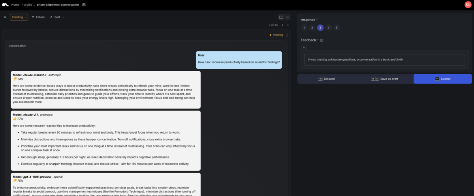Click the Feedback info icon
This screenshot has width=474, height=196.
(x=322, y=40)
